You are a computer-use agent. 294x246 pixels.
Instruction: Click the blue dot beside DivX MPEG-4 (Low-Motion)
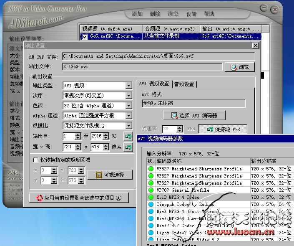[151, 218]
